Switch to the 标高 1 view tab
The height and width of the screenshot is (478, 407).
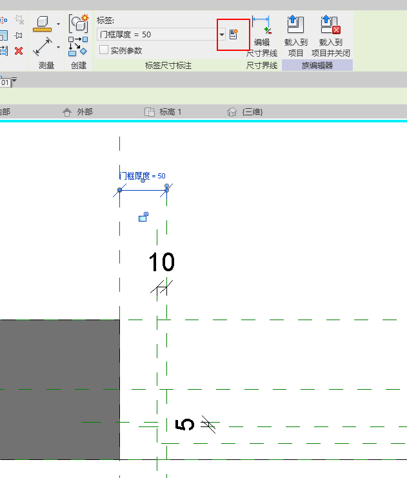[x=163, y=112]
